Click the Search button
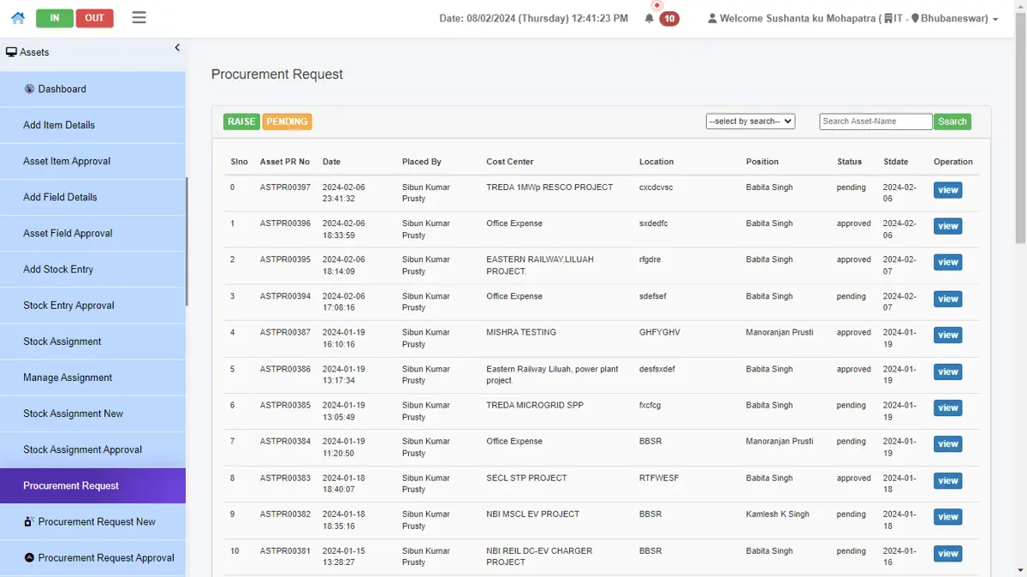This screenshot has height=577, width=1027. pyautogui.click(x=953, y=122)
